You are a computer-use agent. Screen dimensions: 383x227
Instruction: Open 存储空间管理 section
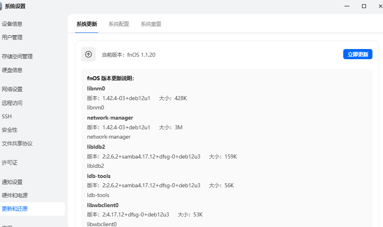pos(17,57)
